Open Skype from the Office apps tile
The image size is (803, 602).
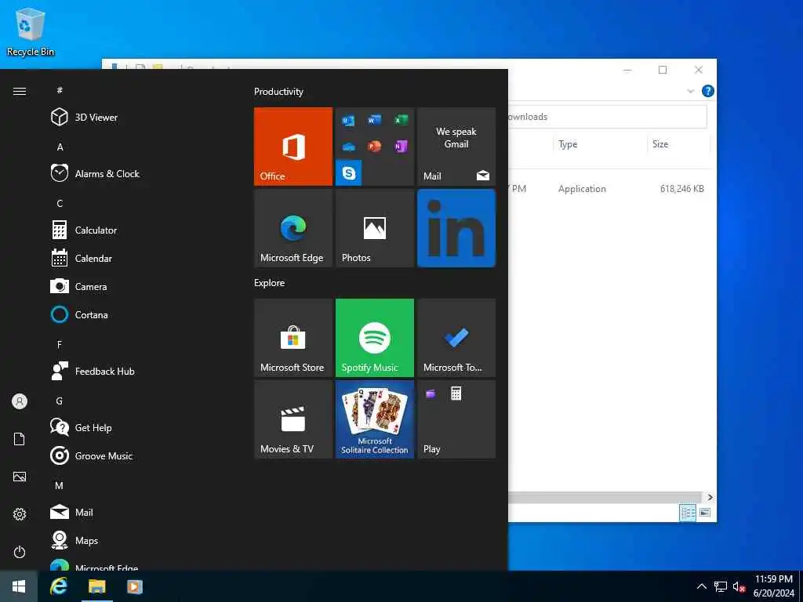[x=349, y=173]
